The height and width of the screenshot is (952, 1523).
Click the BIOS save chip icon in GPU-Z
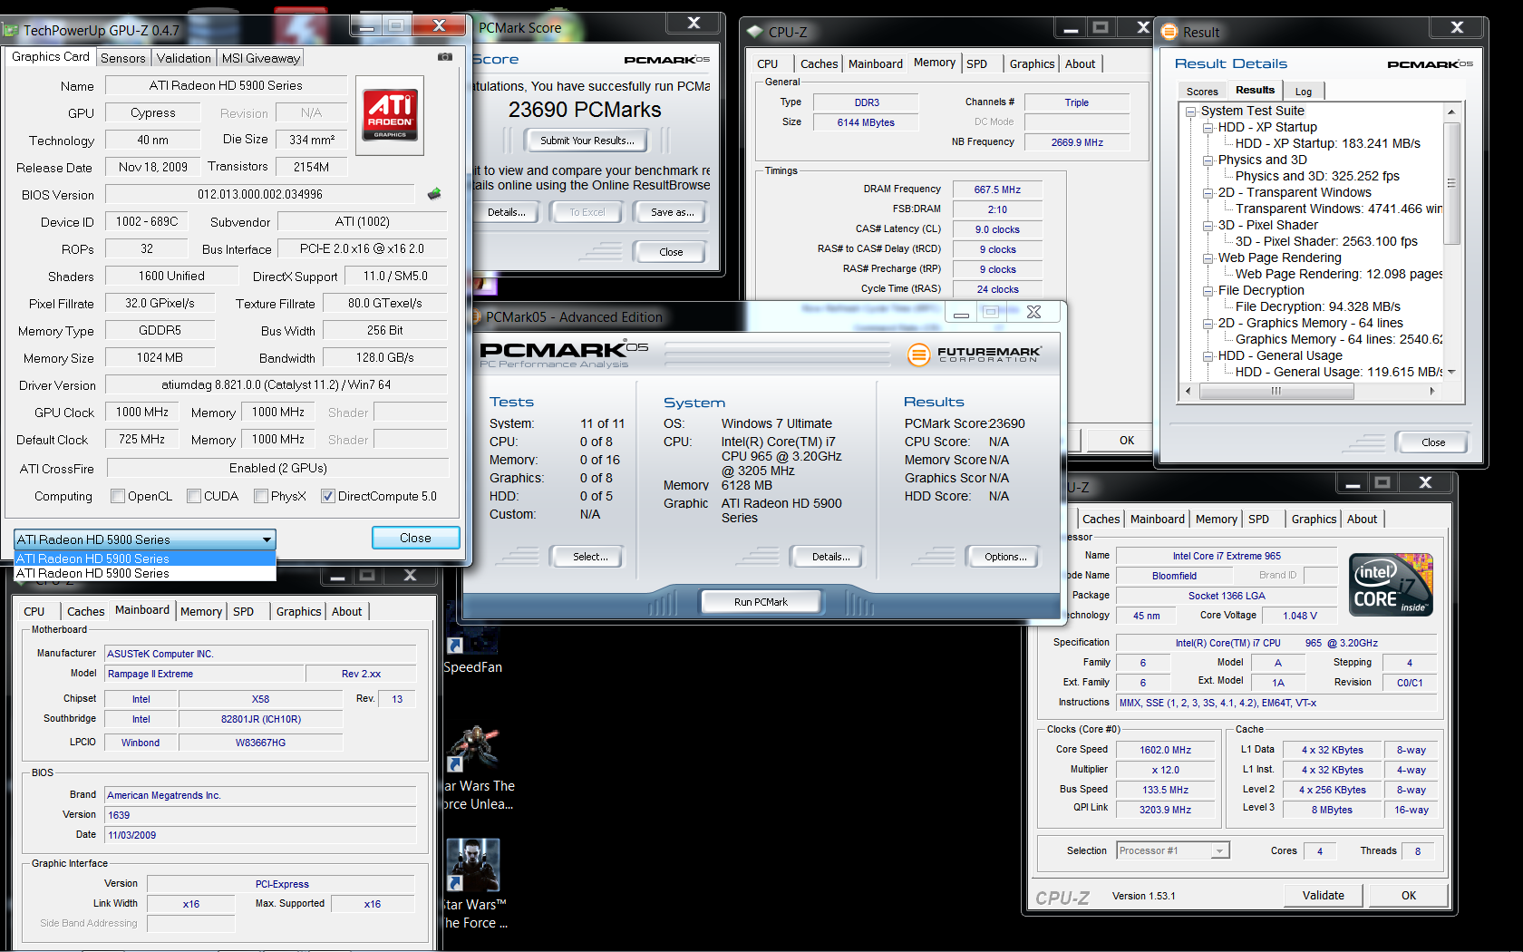pyautogui.click(x=434, y=193)
